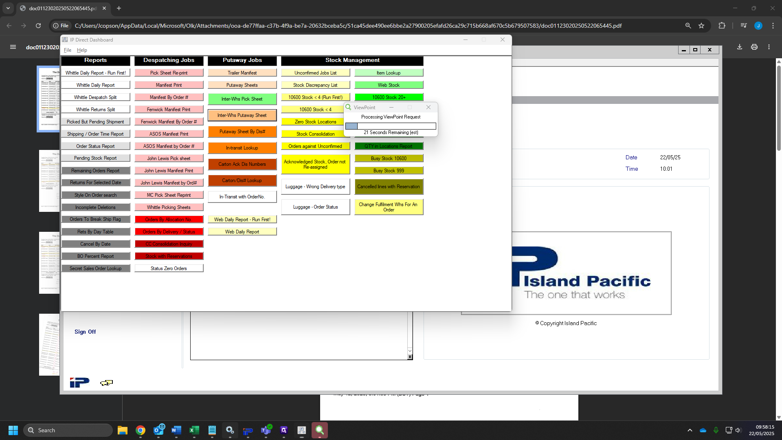Open a new Chrome tab
This screenshot has width=782, height=440.
(119, 8)
